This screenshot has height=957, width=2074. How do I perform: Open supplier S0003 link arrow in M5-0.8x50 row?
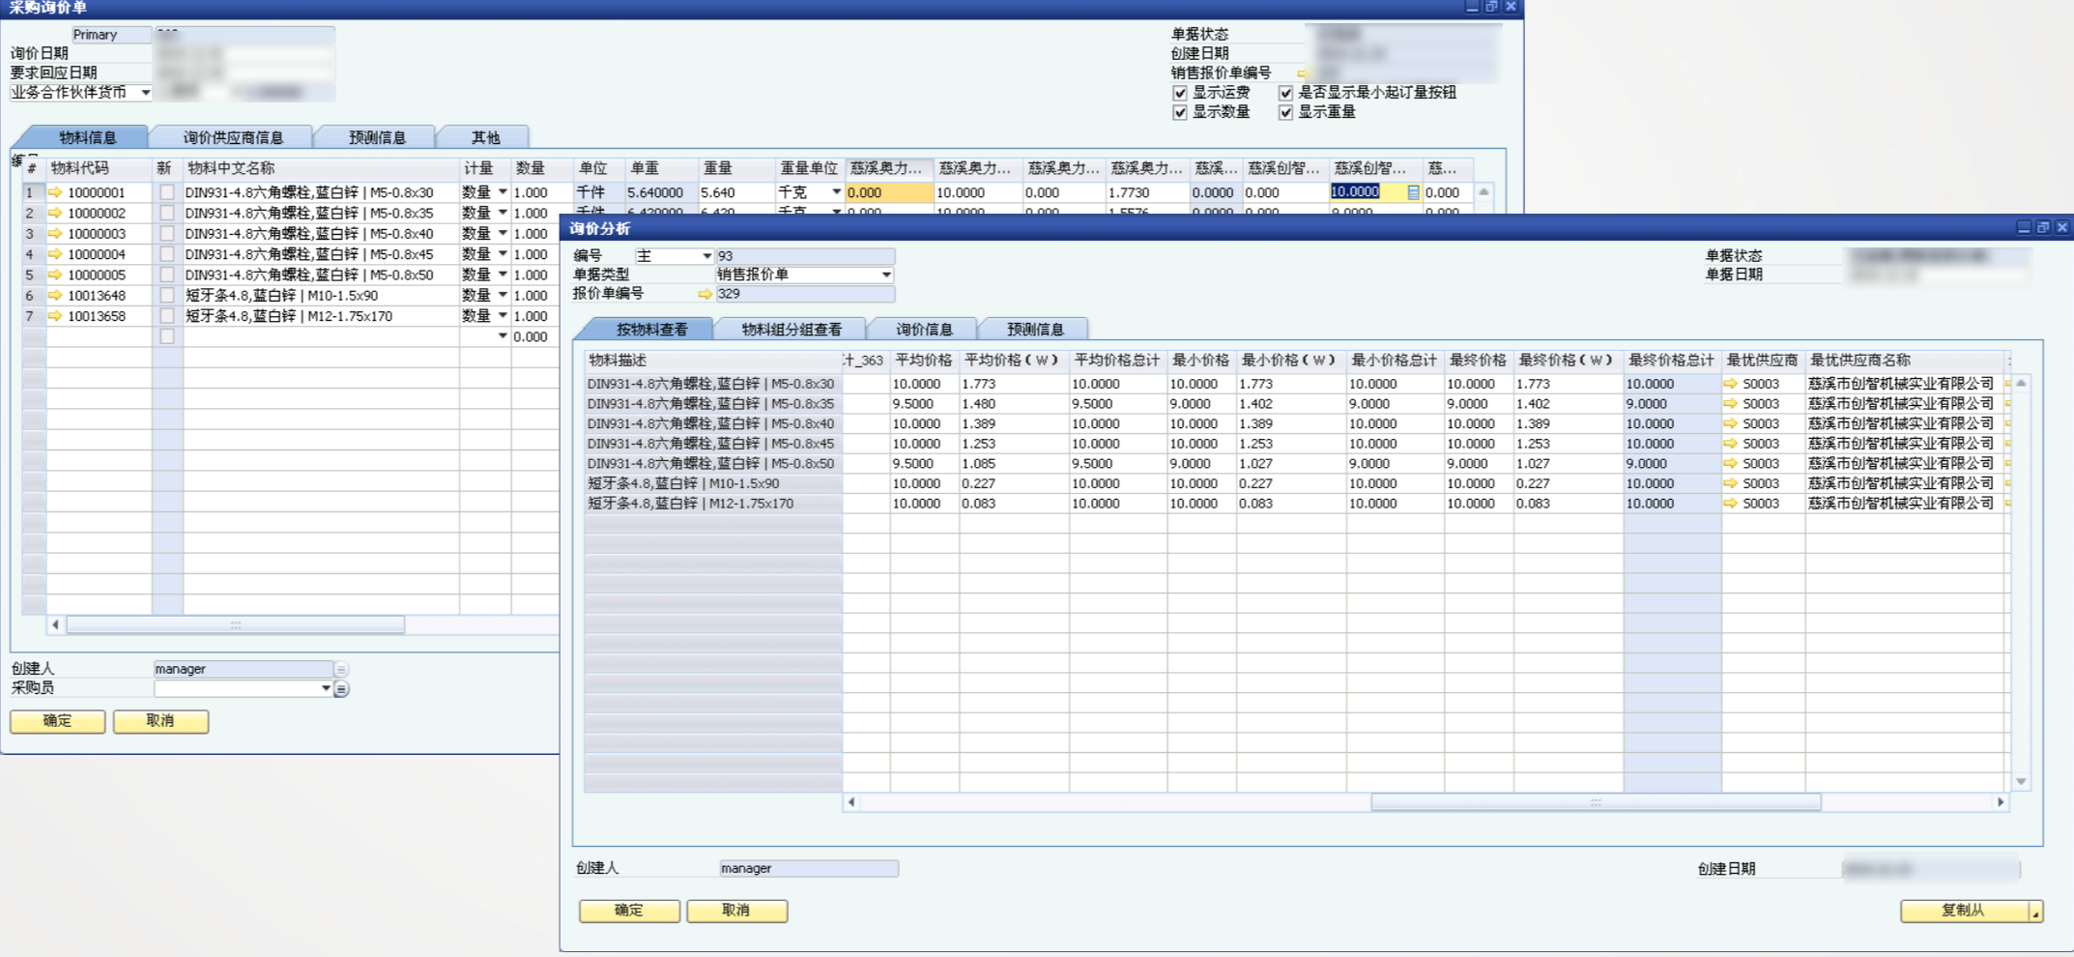1730,464
